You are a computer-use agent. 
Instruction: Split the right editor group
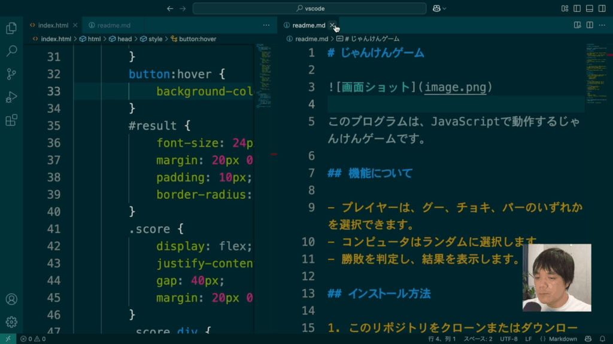point(590,25)
